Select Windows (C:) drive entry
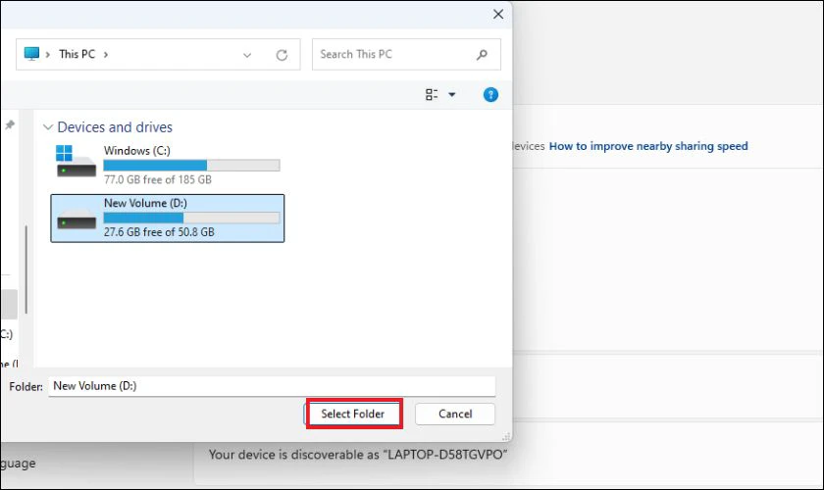This screenshot has height=490, width=824. [168, 165]
